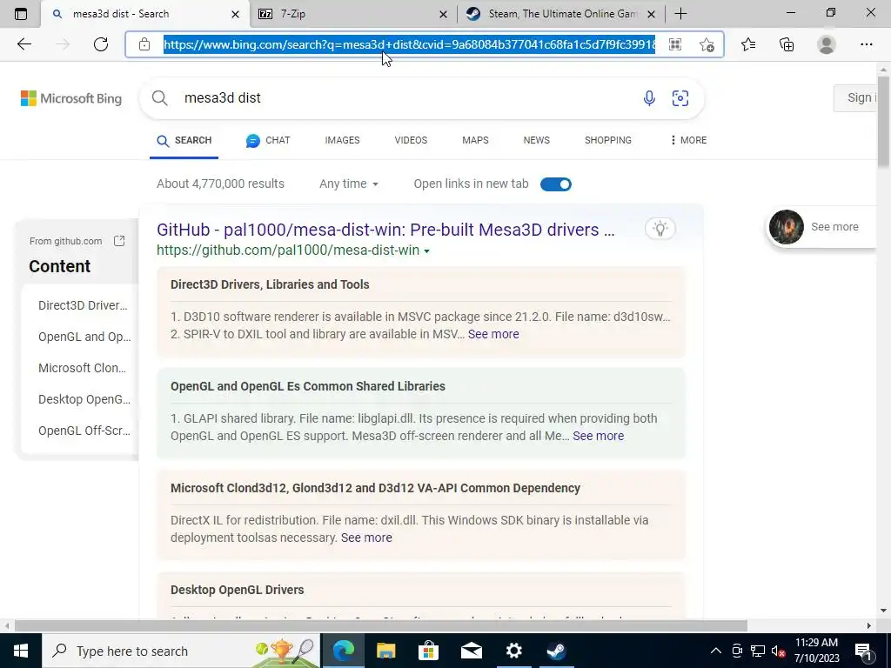Open the notification center icon
The image size is (891, 668).
pos(863,651)
